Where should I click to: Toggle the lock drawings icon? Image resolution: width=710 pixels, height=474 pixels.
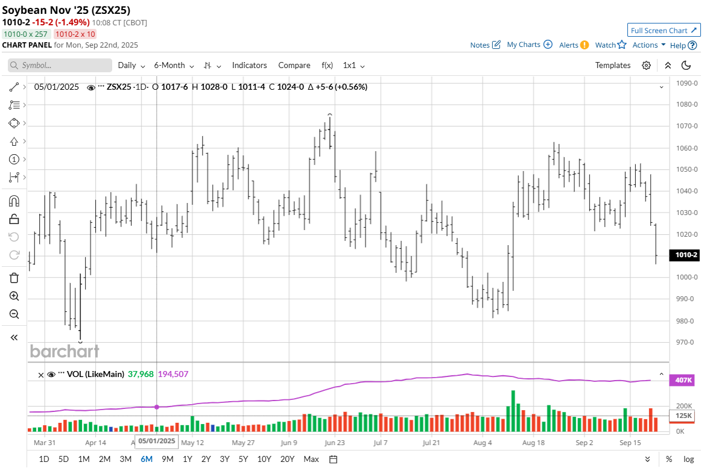point(14,219)
